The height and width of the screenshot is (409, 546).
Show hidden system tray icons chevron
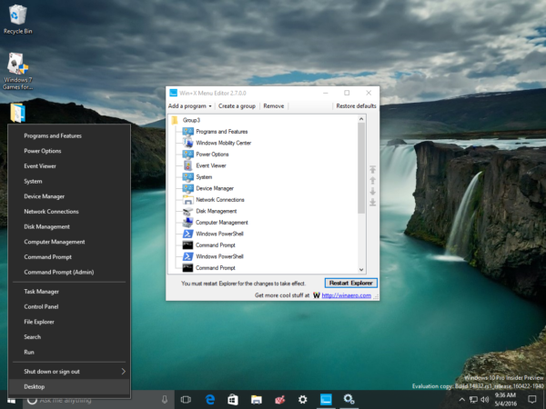461,400
